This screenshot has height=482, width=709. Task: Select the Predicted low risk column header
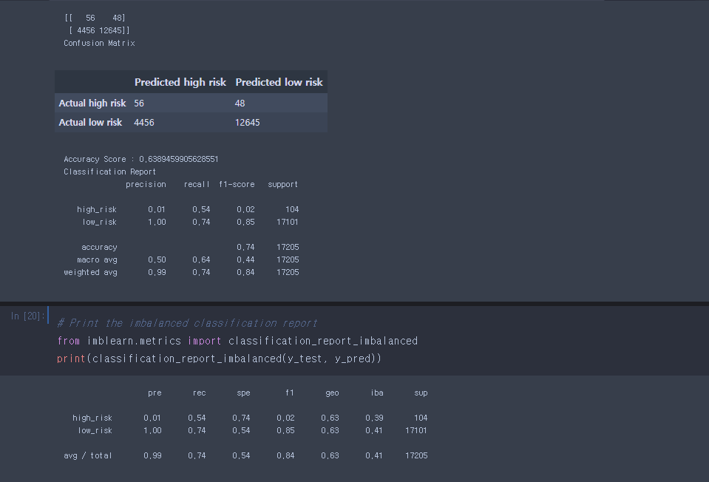279,82
